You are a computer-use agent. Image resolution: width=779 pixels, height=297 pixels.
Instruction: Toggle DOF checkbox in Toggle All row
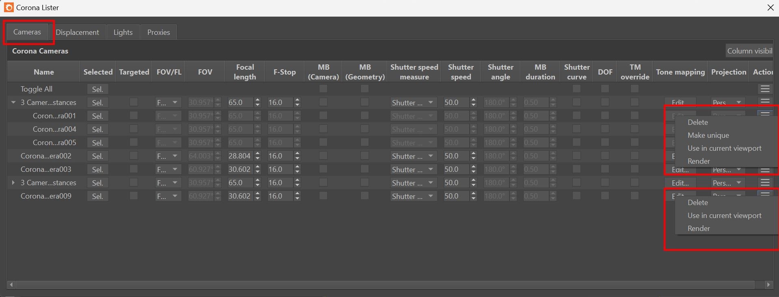click(605, 88)
